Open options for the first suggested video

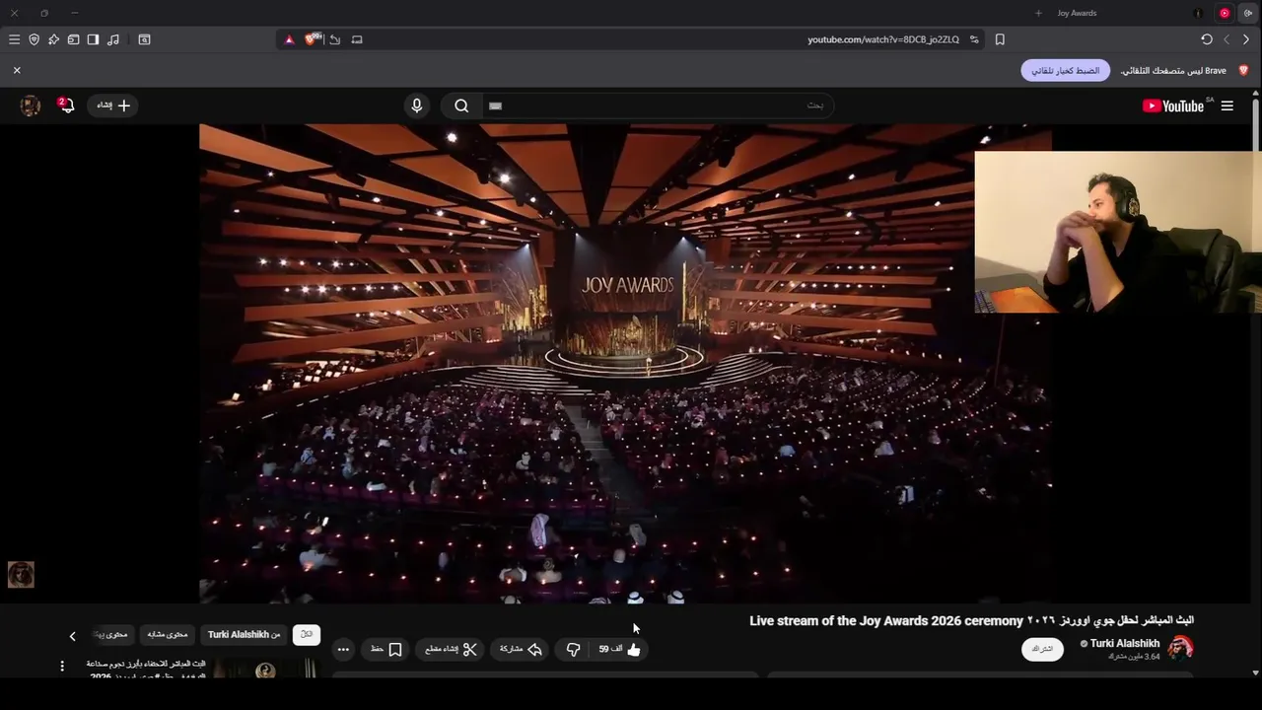coord(62,667)
